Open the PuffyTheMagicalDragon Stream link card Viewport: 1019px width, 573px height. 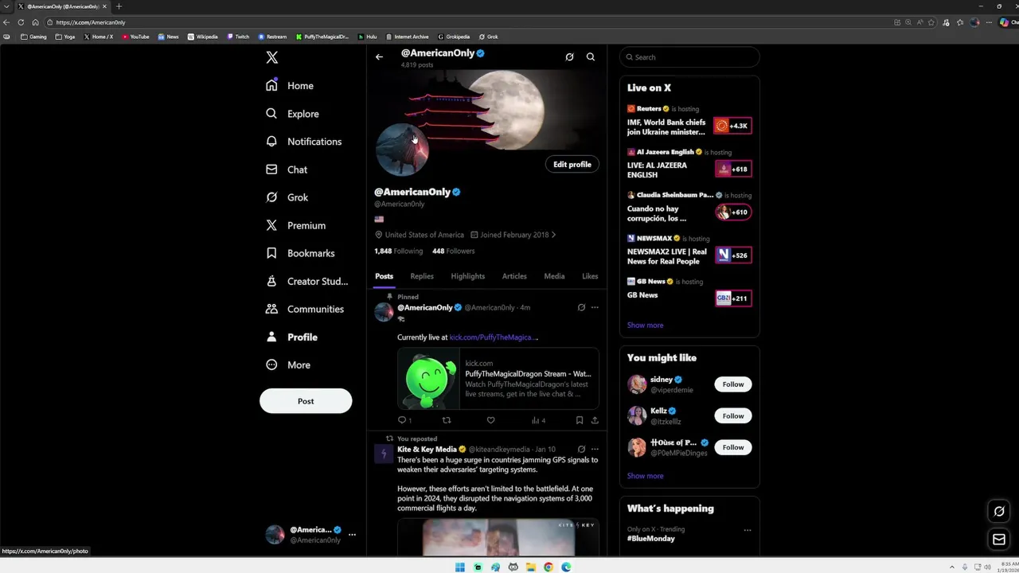(498, 378)
